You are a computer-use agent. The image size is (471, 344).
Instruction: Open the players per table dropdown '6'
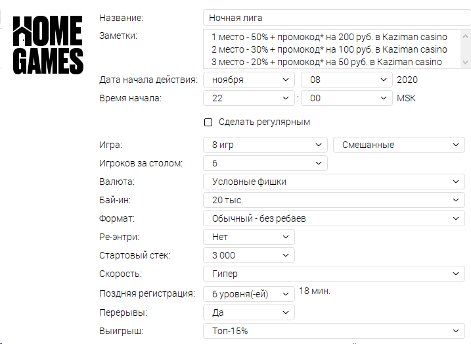click(x=265, y=163)
